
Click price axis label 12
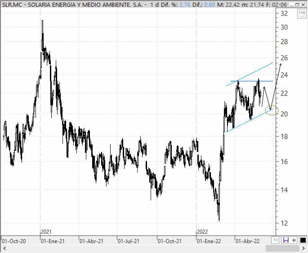[284, 223]
